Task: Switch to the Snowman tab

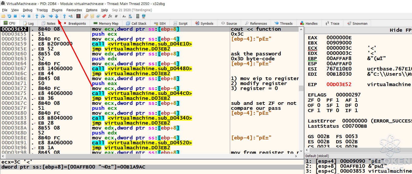Action: coord(357,23)
